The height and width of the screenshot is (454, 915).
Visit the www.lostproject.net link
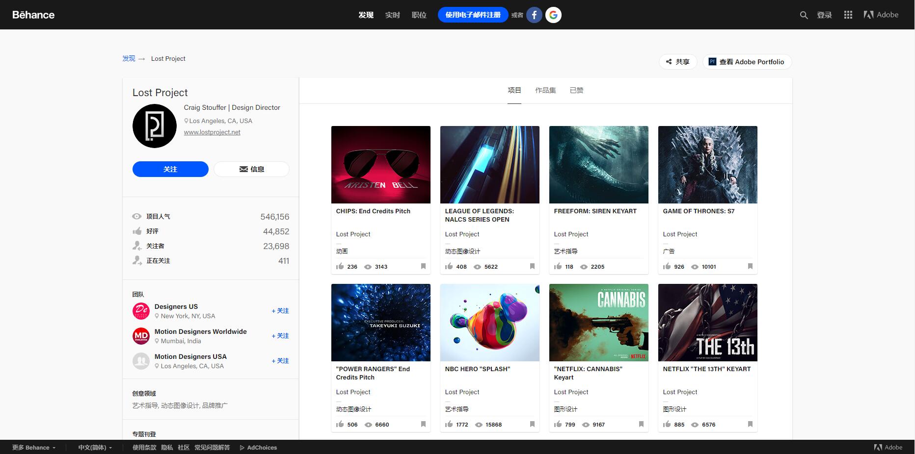[212, 132]
